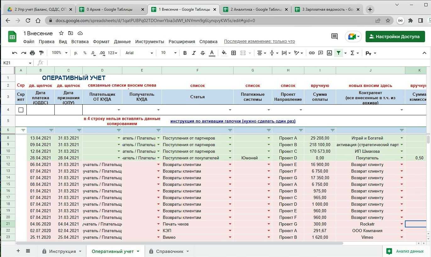Image resolution: width=431 pixels, height=257 pixels.
Task: Open a new browser tab
Action: [370, 9]
